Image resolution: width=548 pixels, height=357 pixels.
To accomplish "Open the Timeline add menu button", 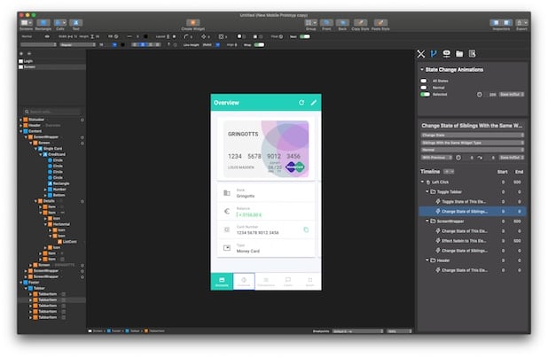I will 449,172.
